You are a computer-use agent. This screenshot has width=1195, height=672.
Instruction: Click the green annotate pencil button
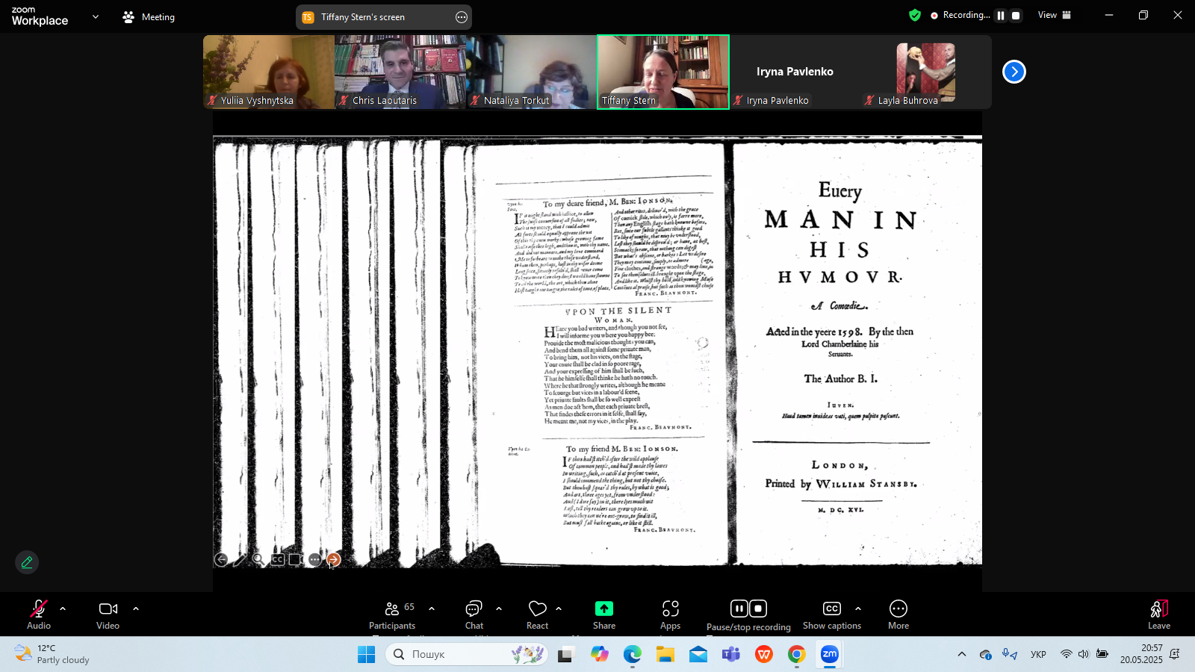[x=27, y=562]
